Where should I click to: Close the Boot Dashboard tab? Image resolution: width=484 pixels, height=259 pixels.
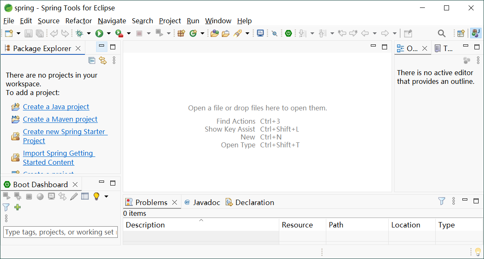75,184
